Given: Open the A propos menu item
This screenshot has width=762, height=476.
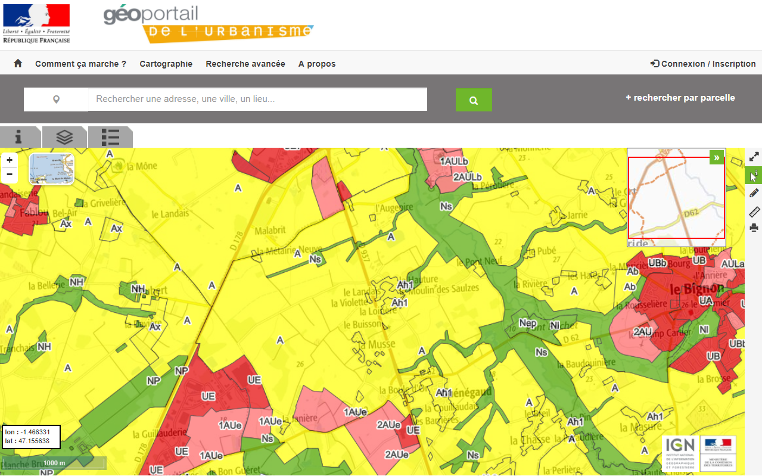Looking at the screenshot, I should [x=317, y=64].
